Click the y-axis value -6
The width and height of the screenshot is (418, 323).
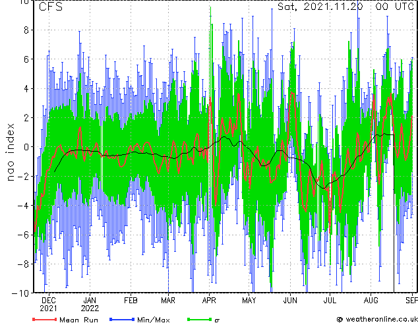coord(22,235)
